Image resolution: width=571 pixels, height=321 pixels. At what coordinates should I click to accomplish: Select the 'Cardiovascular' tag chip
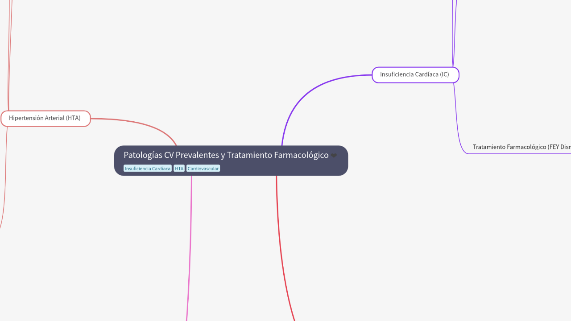203,168
